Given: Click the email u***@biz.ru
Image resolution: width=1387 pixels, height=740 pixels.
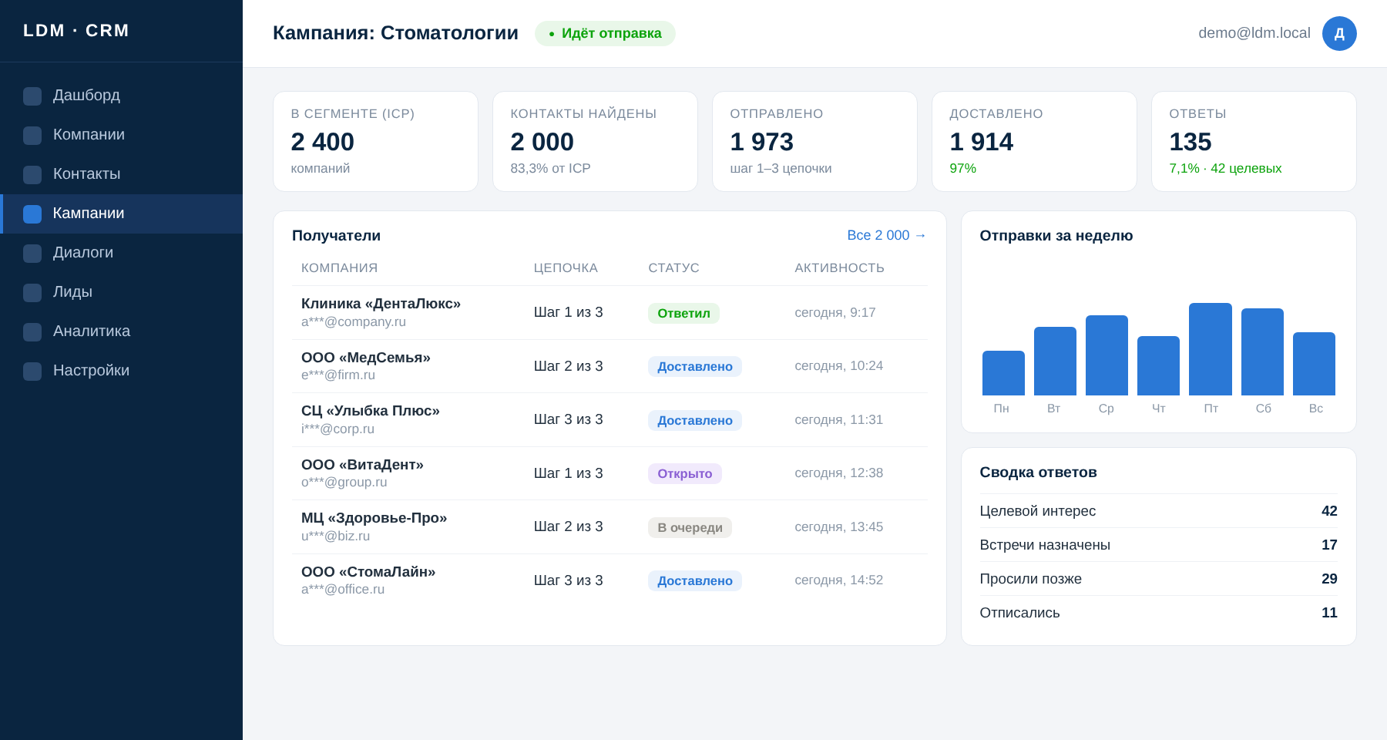Looking at the screenshot, I should 335,536.
